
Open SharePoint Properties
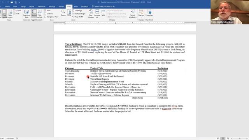[x=149, y=13]
